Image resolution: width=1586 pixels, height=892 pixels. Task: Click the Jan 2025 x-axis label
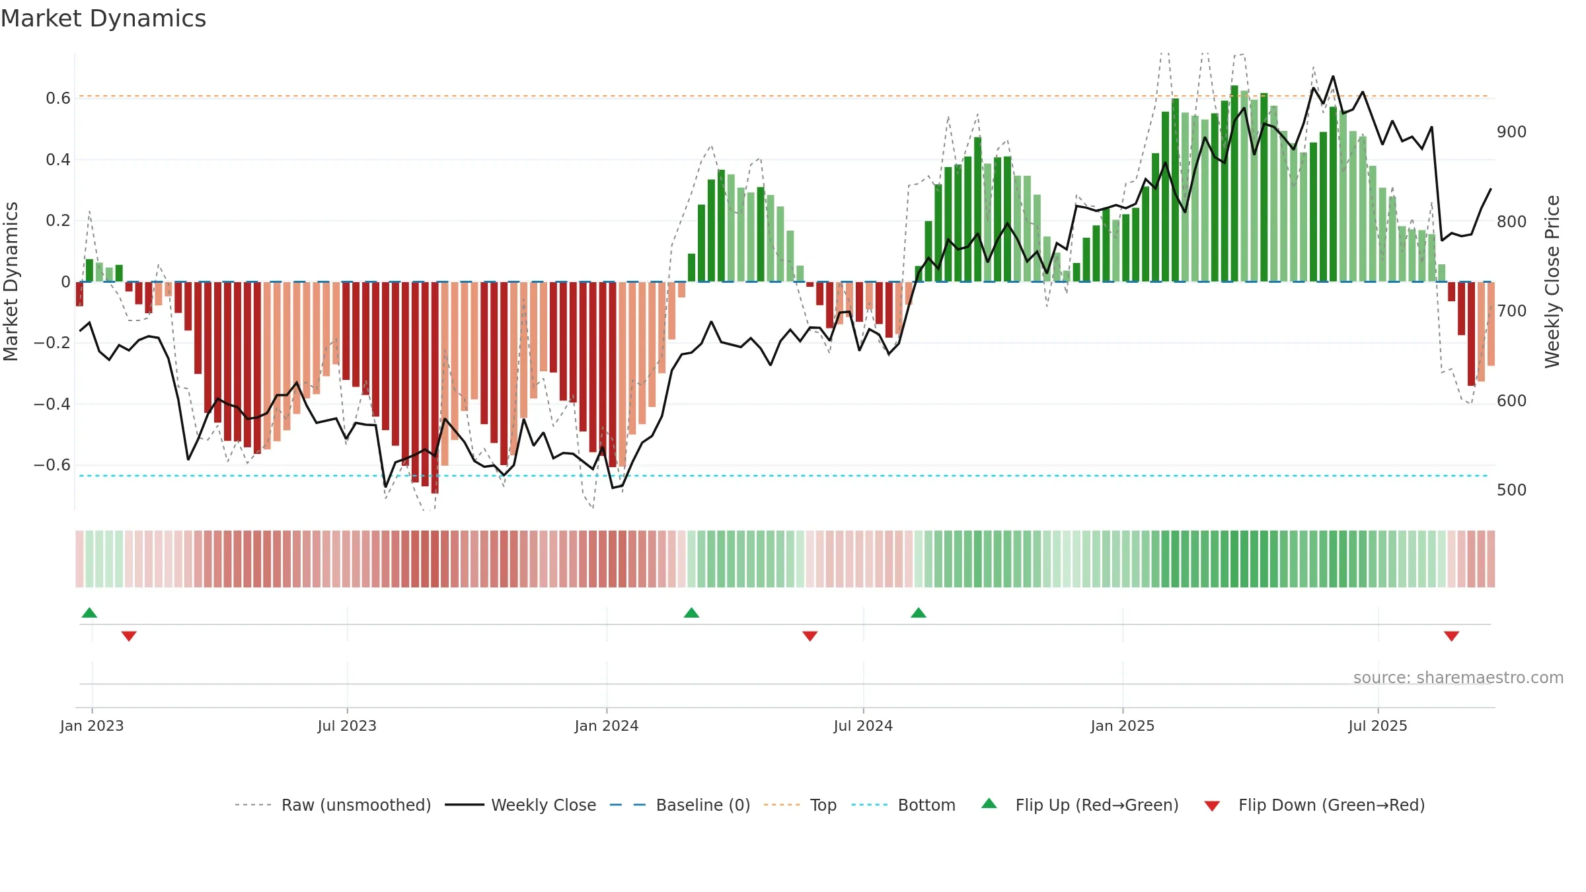tap(1123, 726)
